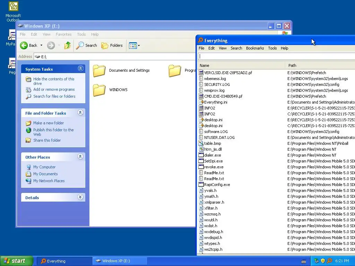
Task: Click Add or remove programs link
Action: tap(54, 89)
